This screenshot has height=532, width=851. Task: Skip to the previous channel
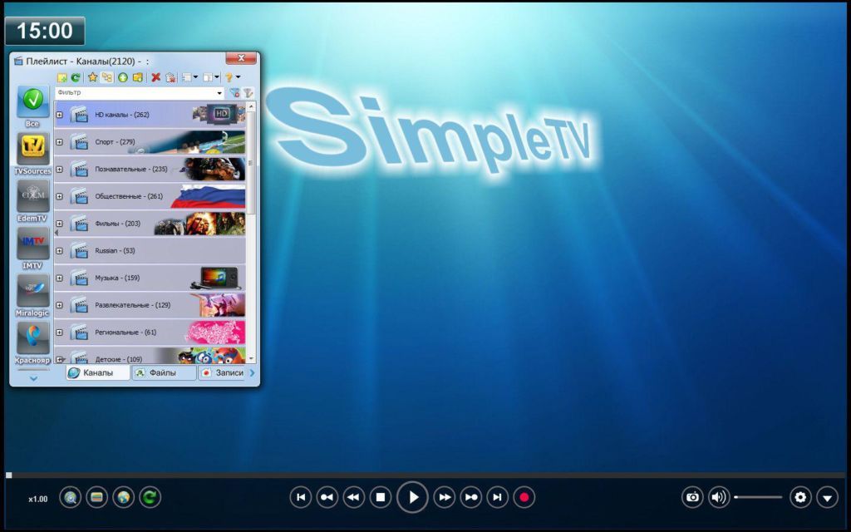301,497
